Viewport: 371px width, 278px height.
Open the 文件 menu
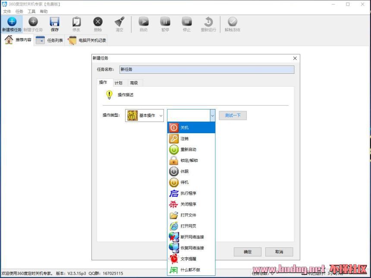point(7,11)
